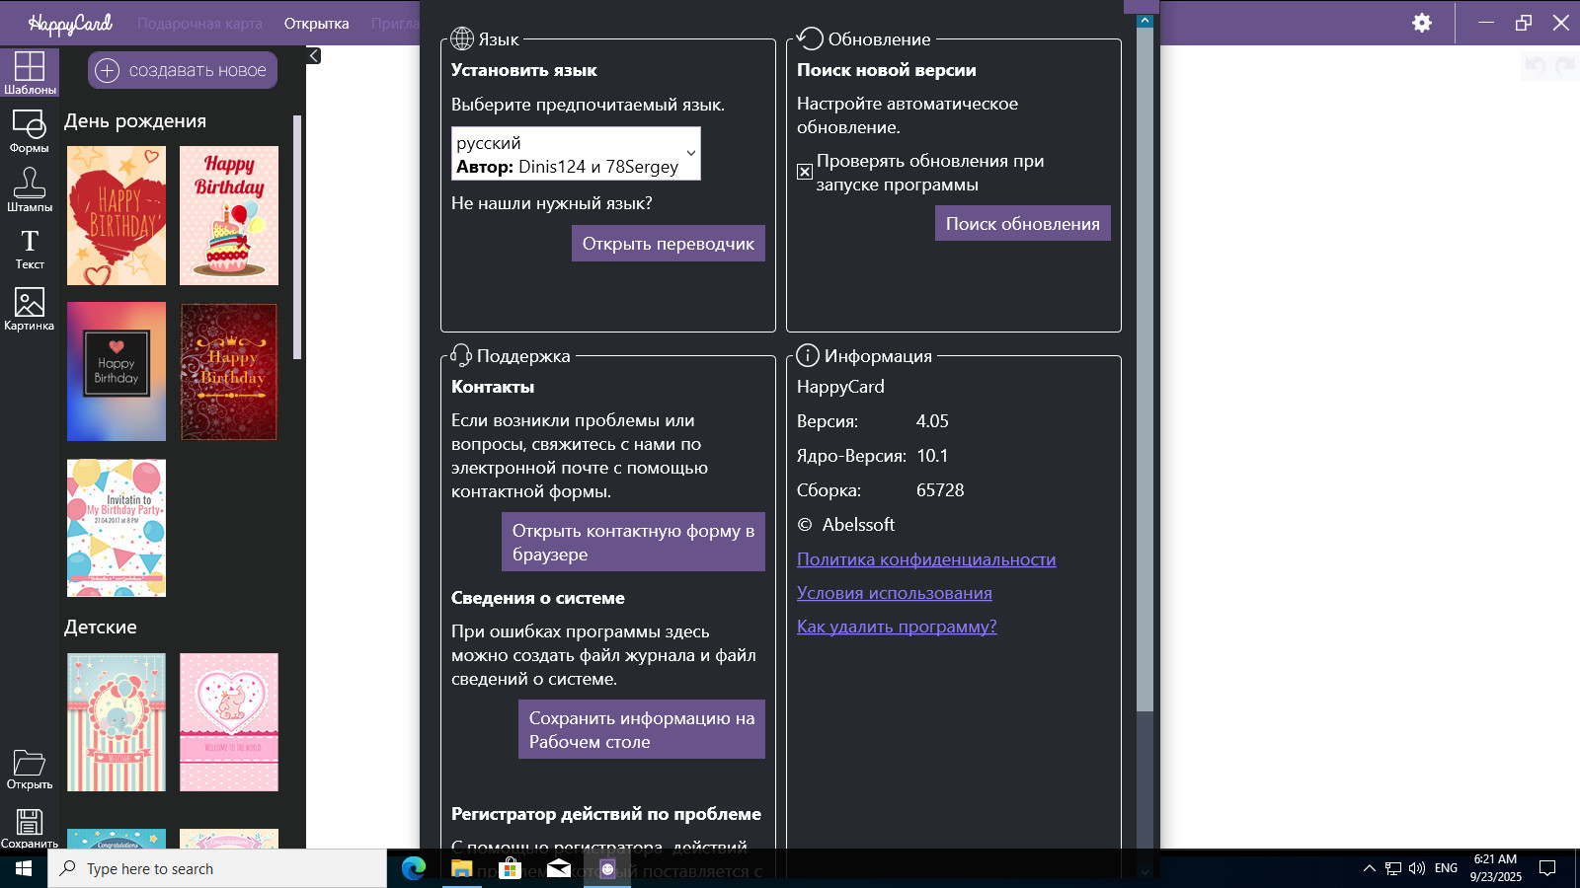Switch to the Подарочная карта tab
The height and width of the screenshot is (888, 1580).
[x=199, y=24]
